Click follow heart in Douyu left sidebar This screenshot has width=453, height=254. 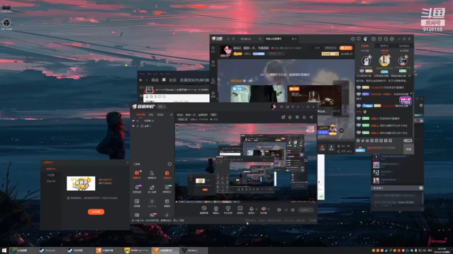pos(213,49)
